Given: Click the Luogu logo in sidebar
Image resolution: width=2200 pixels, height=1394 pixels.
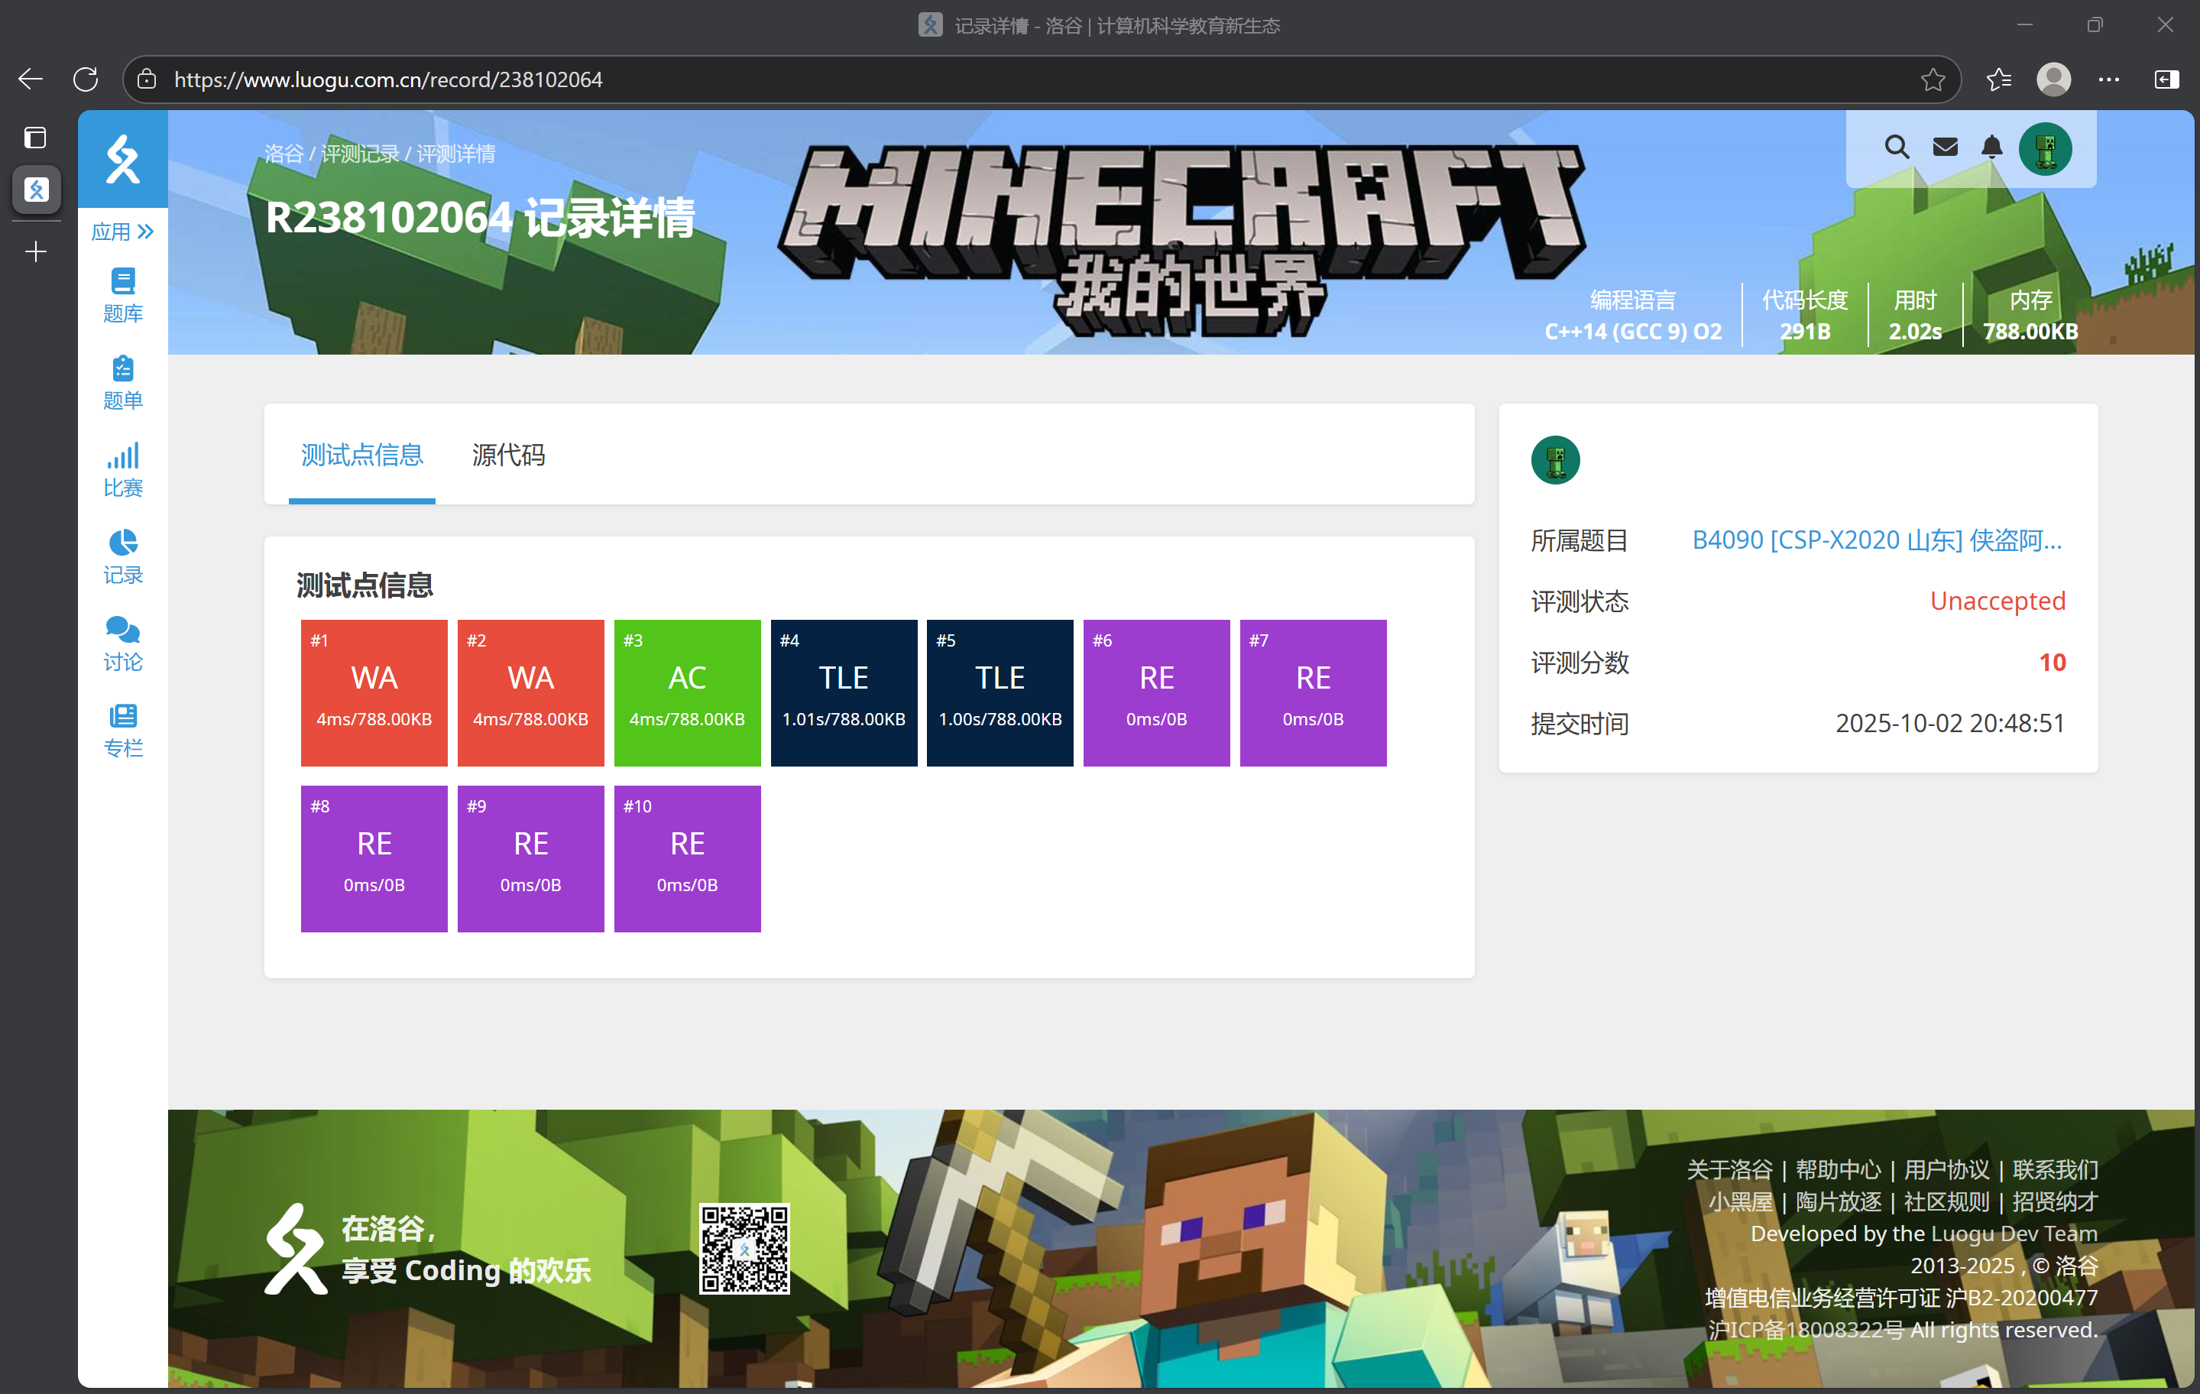Looking at the screenshot, I should [x=122, y=160].
